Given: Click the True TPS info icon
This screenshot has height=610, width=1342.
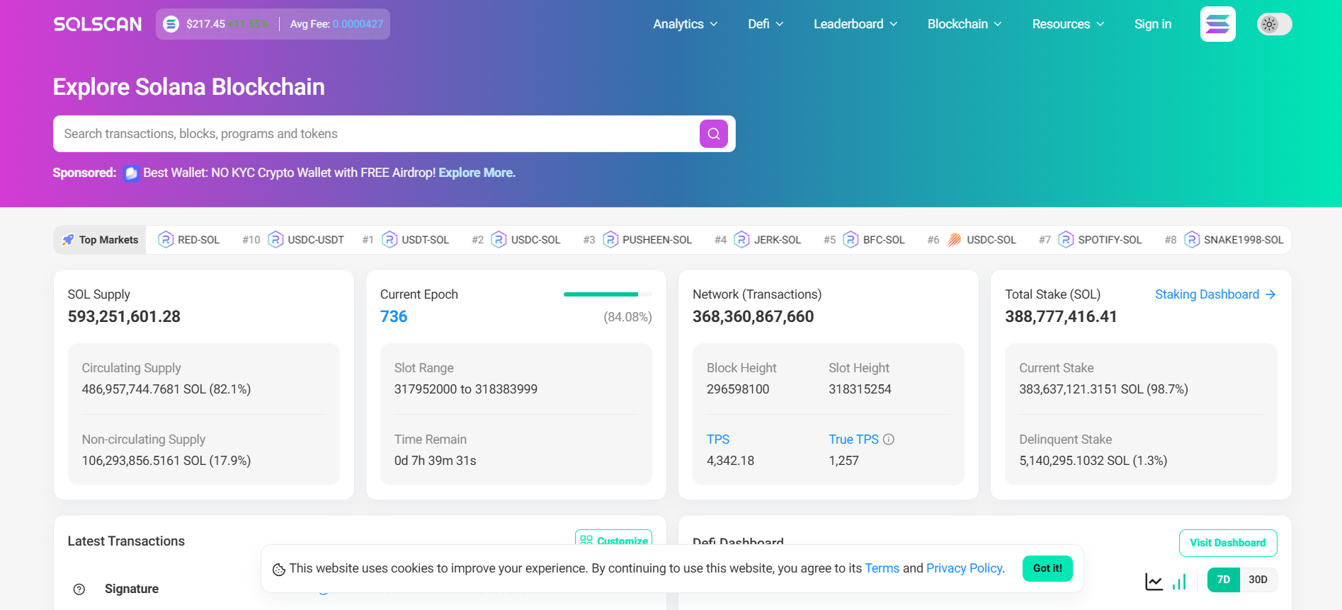Looking at the screenshot, I should [889, 439].
